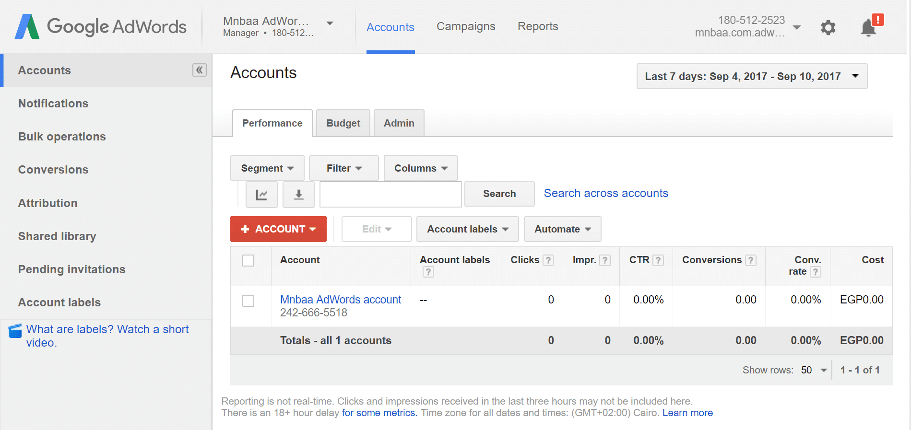Focus the account search text field
Image resolution: width=911 pixels, height=430 pixels.
point(390,194)
